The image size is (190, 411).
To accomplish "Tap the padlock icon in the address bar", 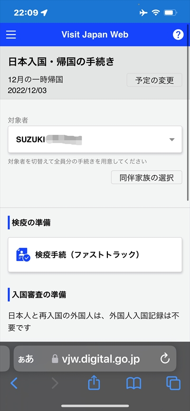I will pyautogui.click(x=55, y=359).
